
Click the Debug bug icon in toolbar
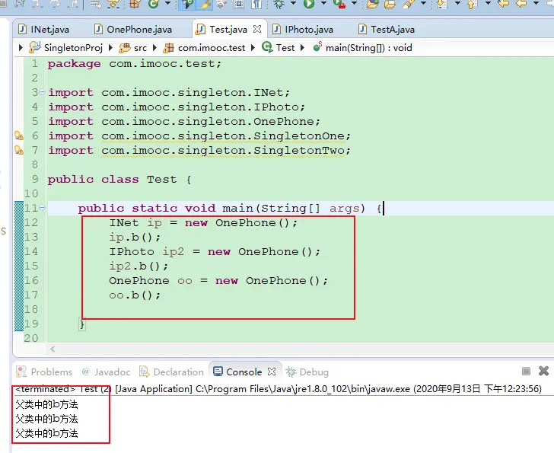coord(279,5)
